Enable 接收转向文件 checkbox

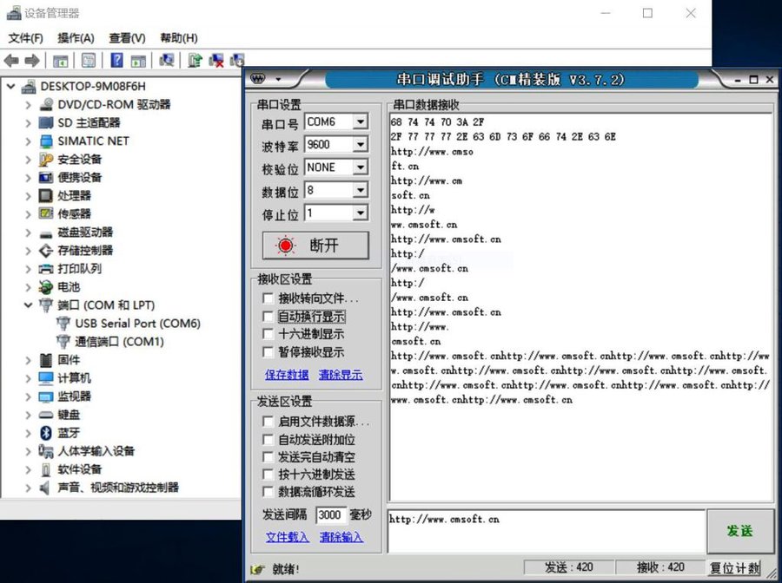point(268,298)
